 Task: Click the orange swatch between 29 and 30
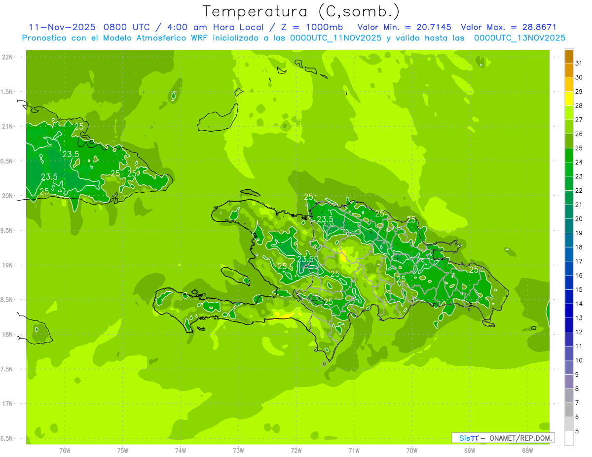(569, 85)
